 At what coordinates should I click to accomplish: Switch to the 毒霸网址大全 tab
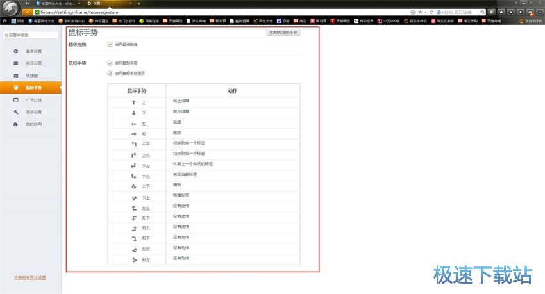coord(57,3)
